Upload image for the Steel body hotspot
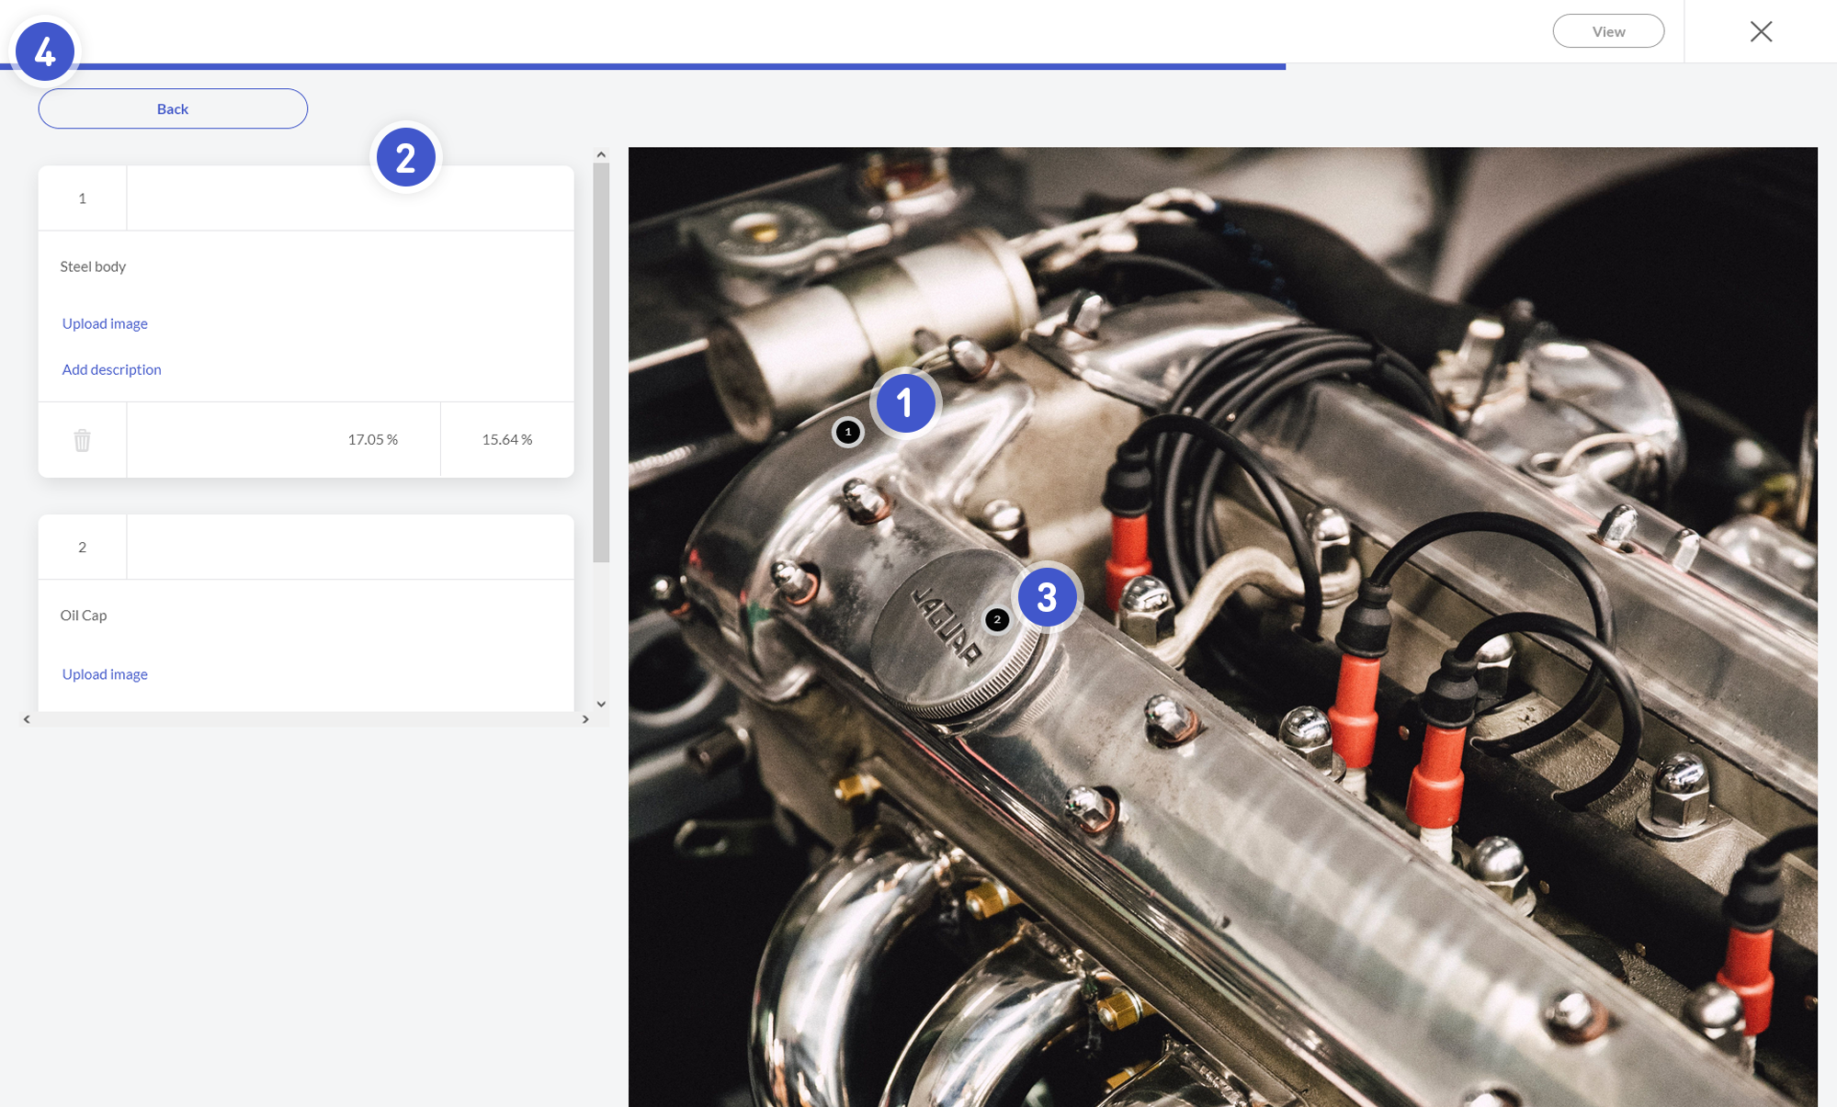This screenshot has height=1107, width=1837. pyautogui.click(x=105, y=323)
